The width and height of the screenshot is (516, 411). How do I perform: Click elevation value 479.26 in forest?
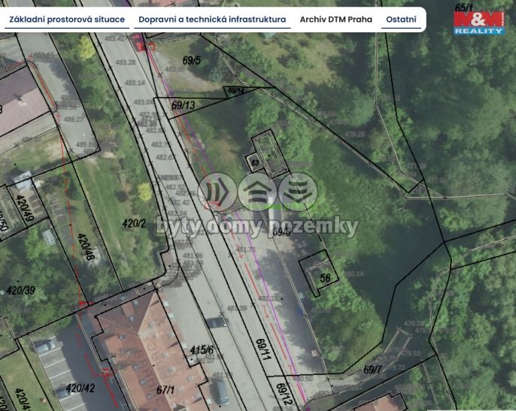click(x=355, y=134)
